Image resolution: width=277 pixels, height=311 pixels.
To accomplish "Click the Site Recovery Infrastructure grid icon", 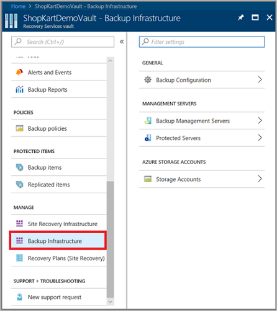I will point(19,224).
